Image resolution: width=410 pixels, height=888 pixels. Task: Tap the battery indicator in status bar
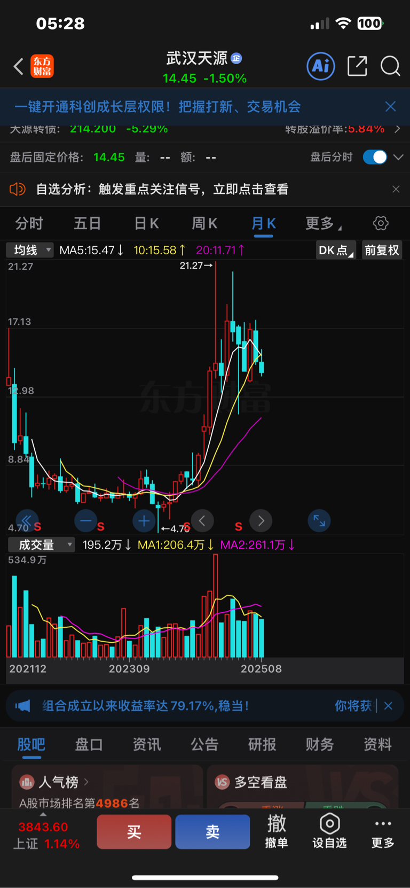click(370, 24)
